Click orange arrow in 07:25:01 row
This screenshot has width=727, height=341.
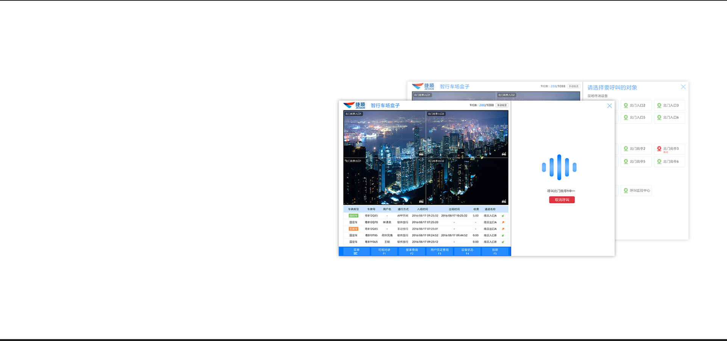(x=503, y=229)
